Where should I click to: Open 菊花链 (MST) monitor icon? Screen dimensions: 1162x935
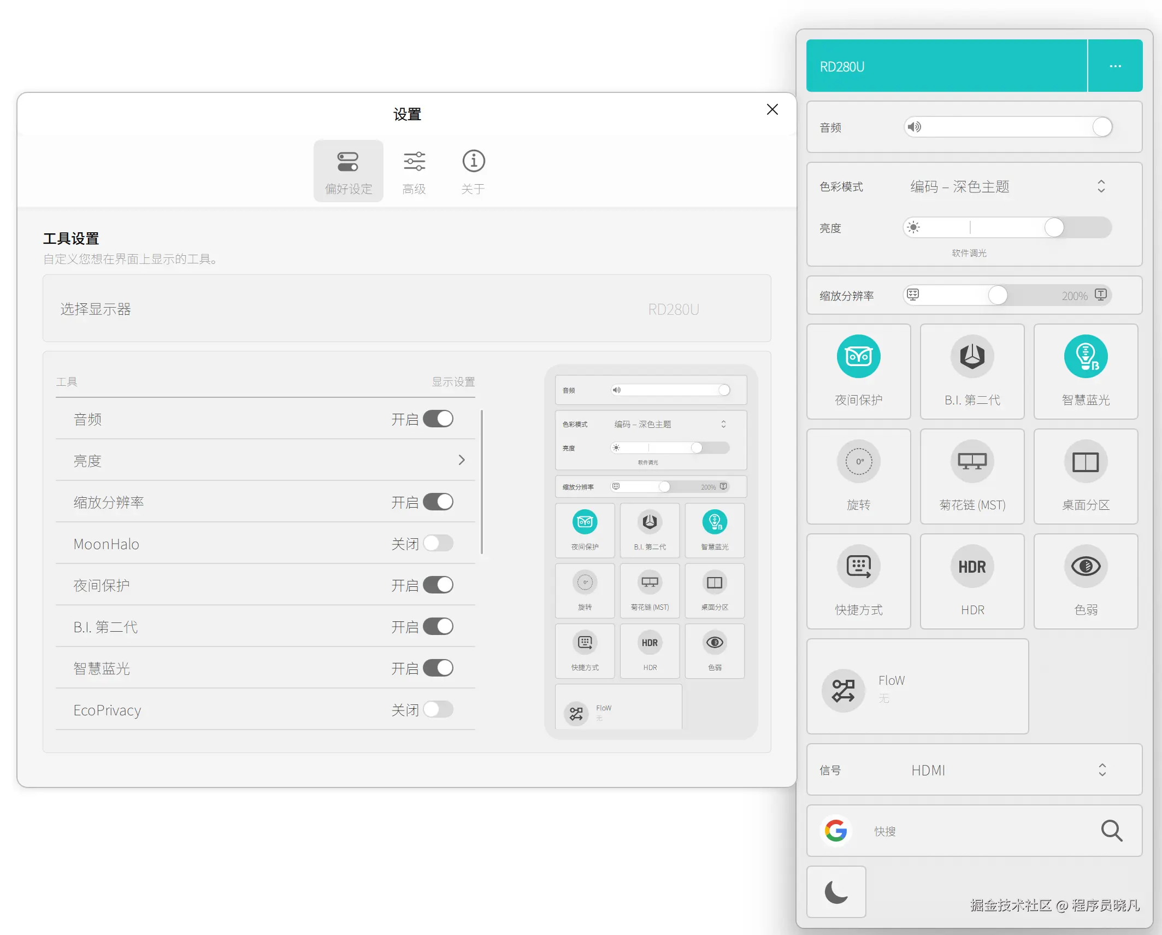[x=971, y=462]
